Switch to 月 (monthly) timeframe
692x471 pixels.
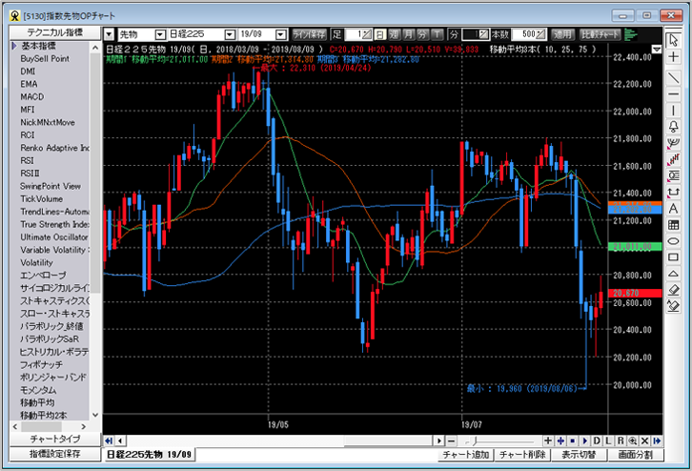(410, 34)
